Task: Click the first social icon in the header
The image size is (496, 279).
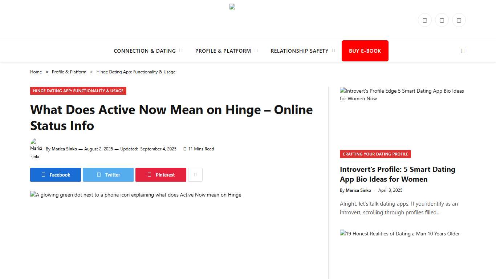Action: 424,20
